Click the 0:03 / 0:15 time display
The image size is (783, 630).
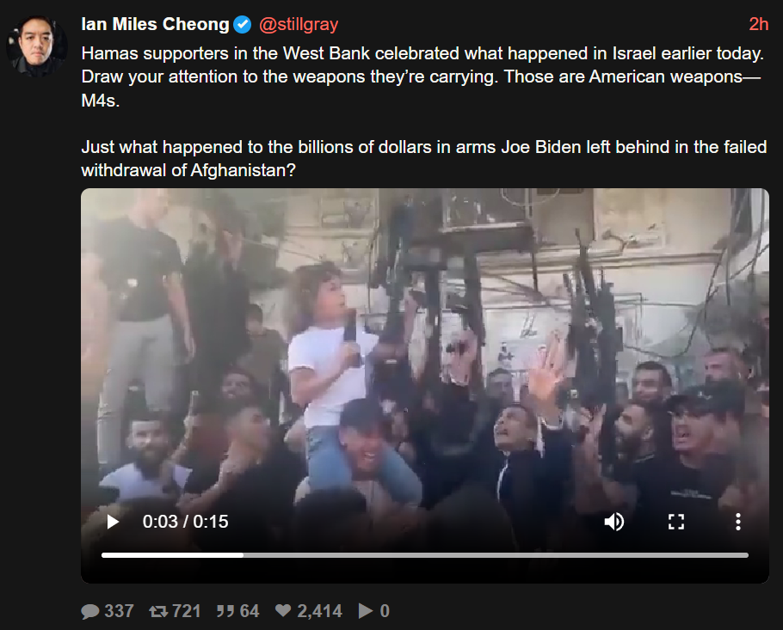pyautogui.click(x=185, y=522)
